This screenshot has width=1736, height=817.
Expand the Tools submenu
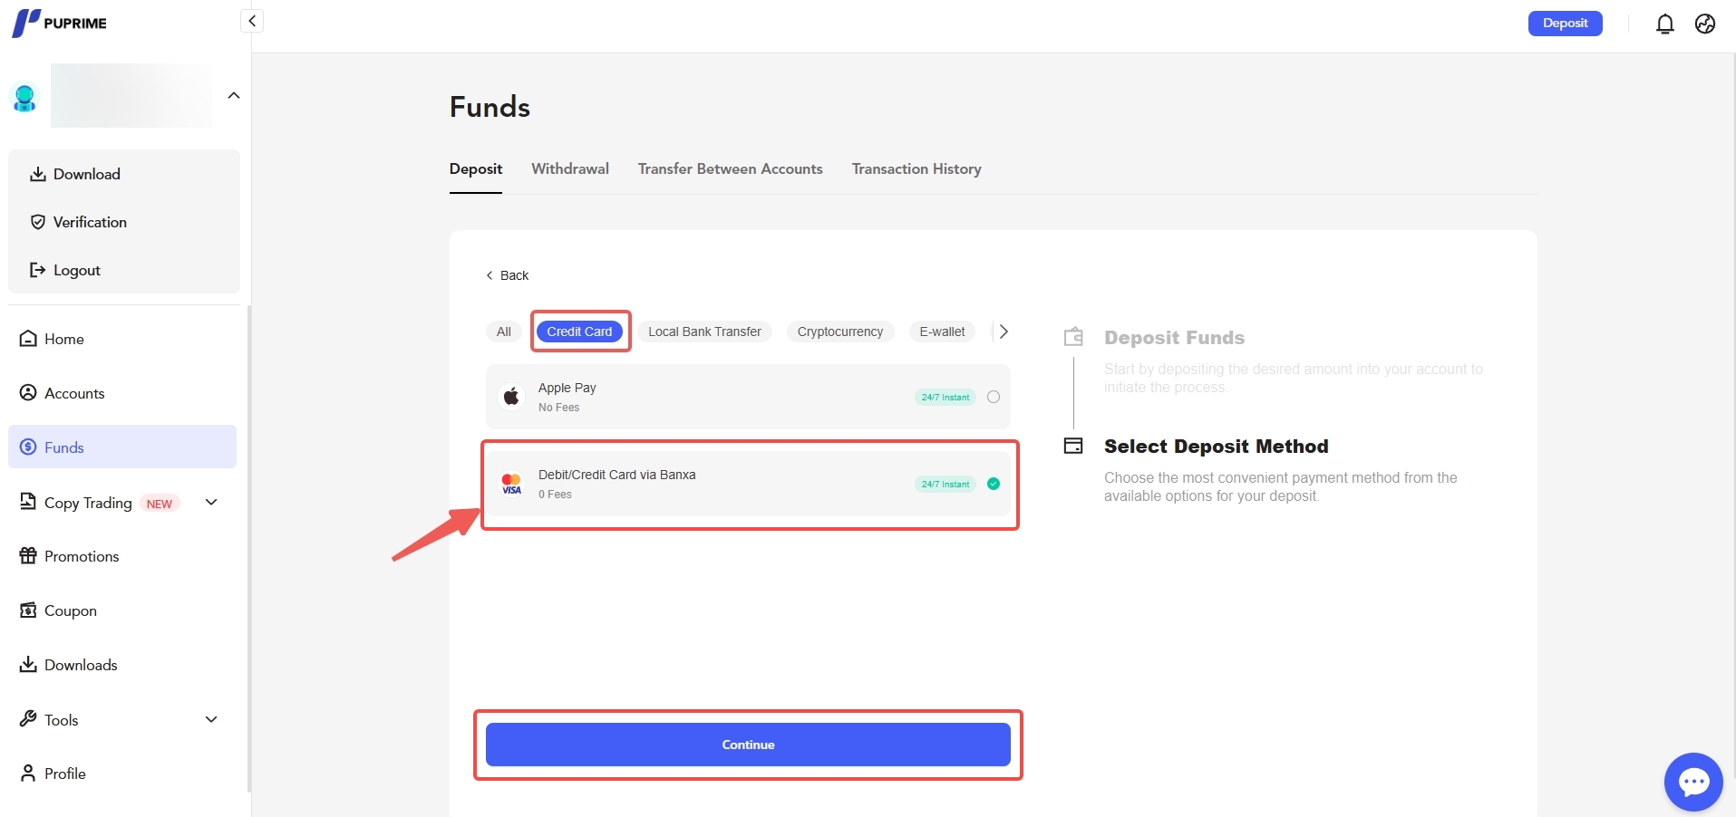point(211,720)
